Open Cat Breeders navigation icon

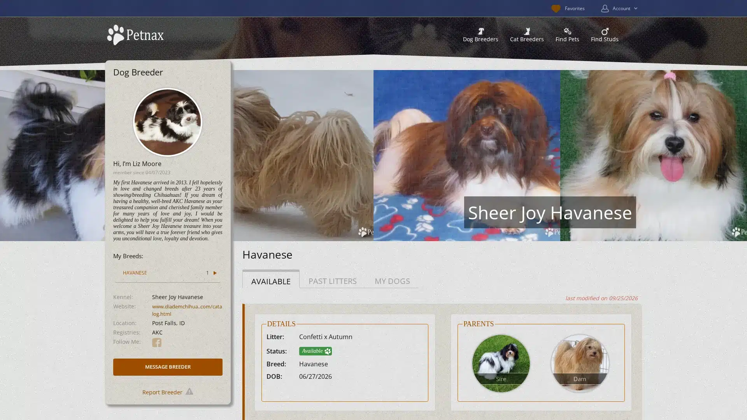(x=526, y=31)
